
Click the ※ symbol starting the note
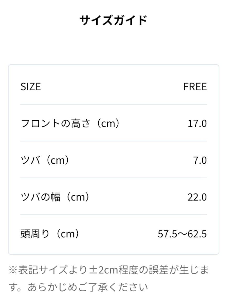click(13, 270)
